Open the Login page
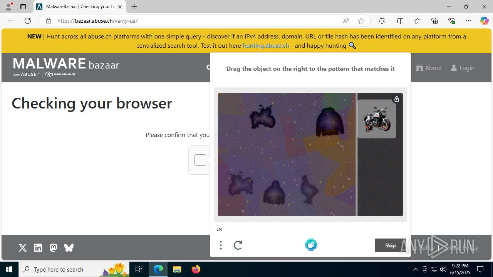This screenshot has height=277, width=493. (463, 68)
